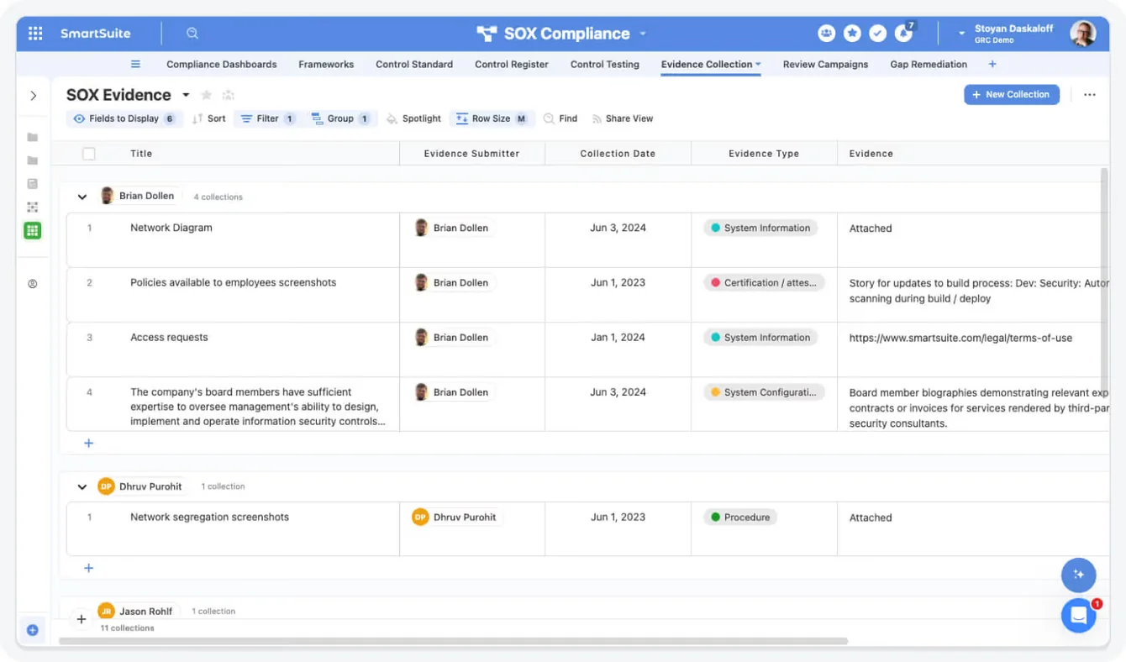
Task: Star the SOX Evidence view
Action: click(x=207, y=95)
